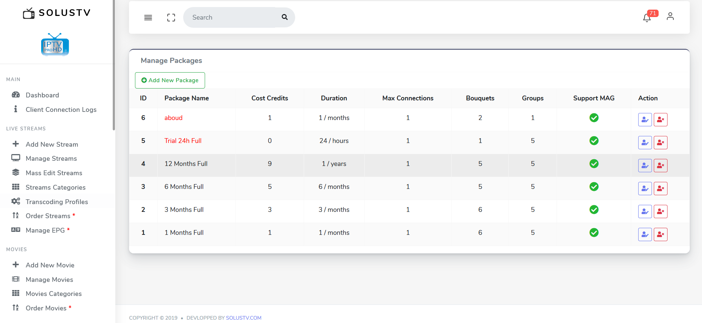The image size is (702, 323).
Task: Edit the aboud package
Action: tap(645, 120)
